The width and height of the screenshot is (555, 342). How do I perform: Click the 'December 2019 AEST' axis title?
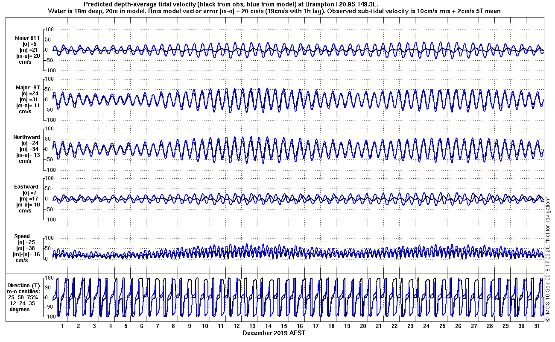[x=274, y=333]
